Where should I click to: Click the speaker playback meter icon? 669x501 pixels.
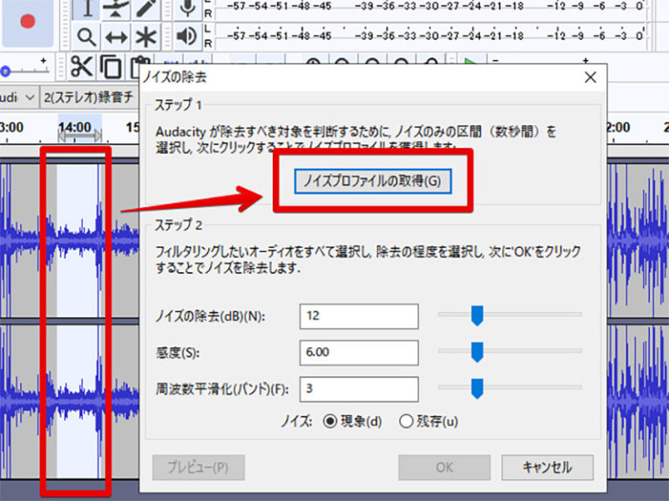pos(187,37)
